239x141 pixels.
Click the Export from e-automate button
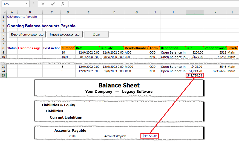27,34
